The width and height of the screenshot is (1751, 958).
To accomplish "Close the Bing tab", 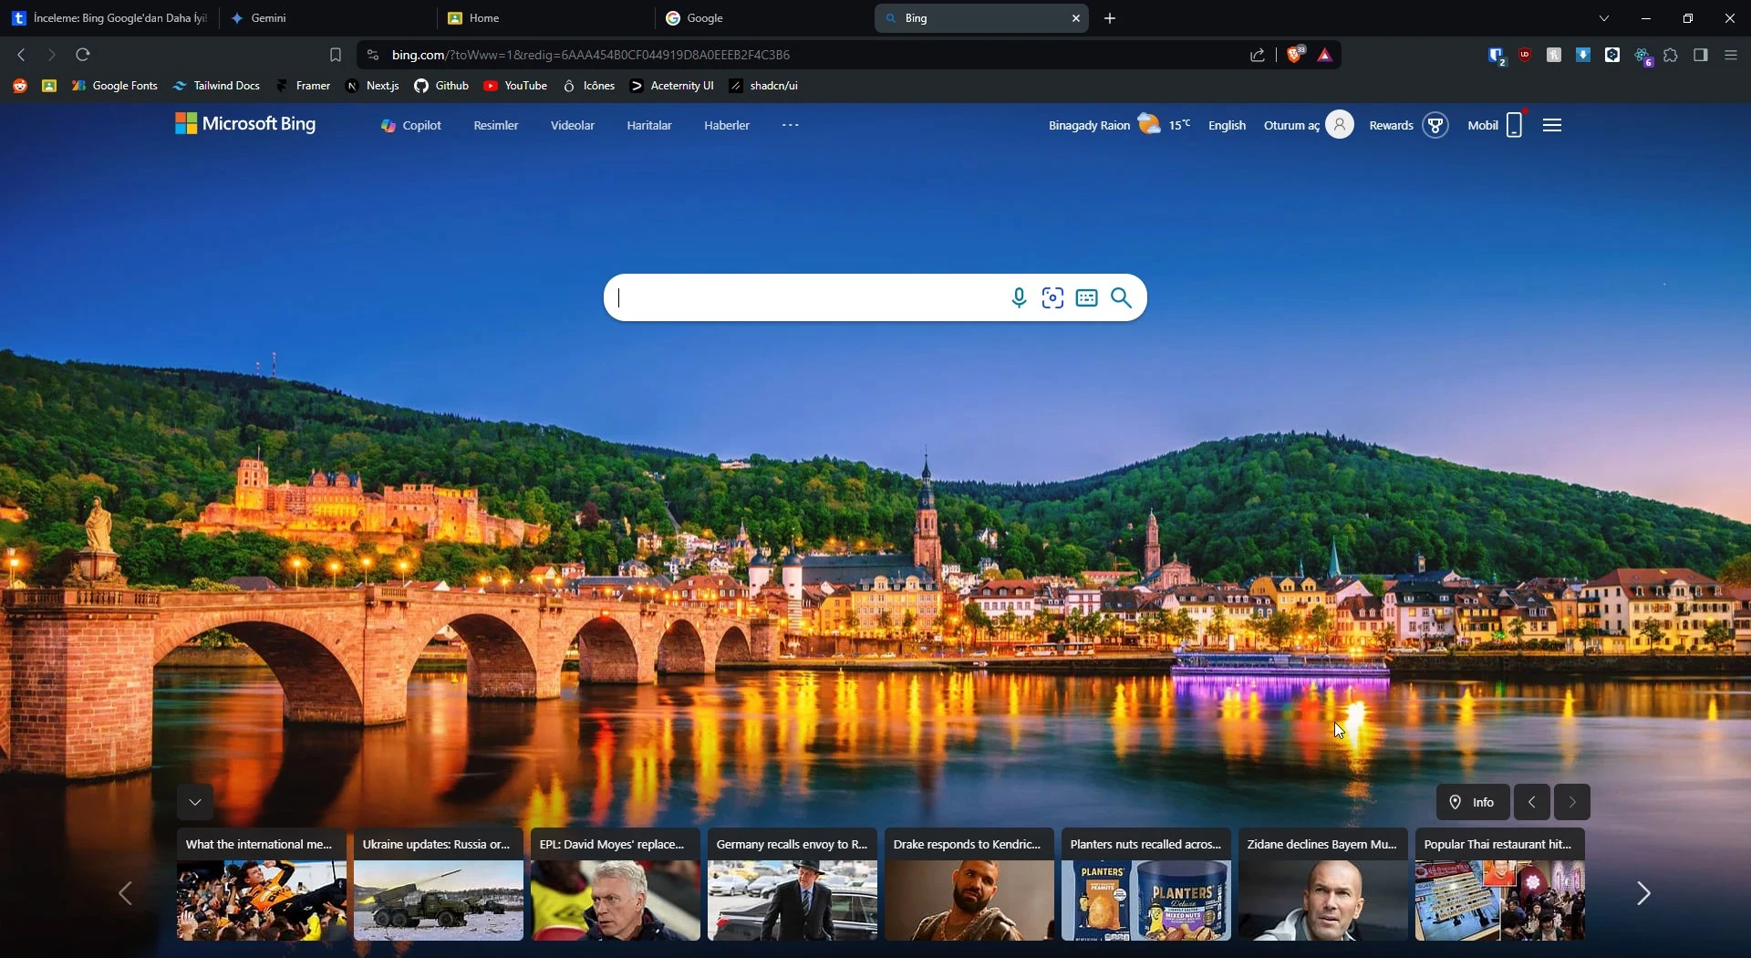I will point(1076,18).
